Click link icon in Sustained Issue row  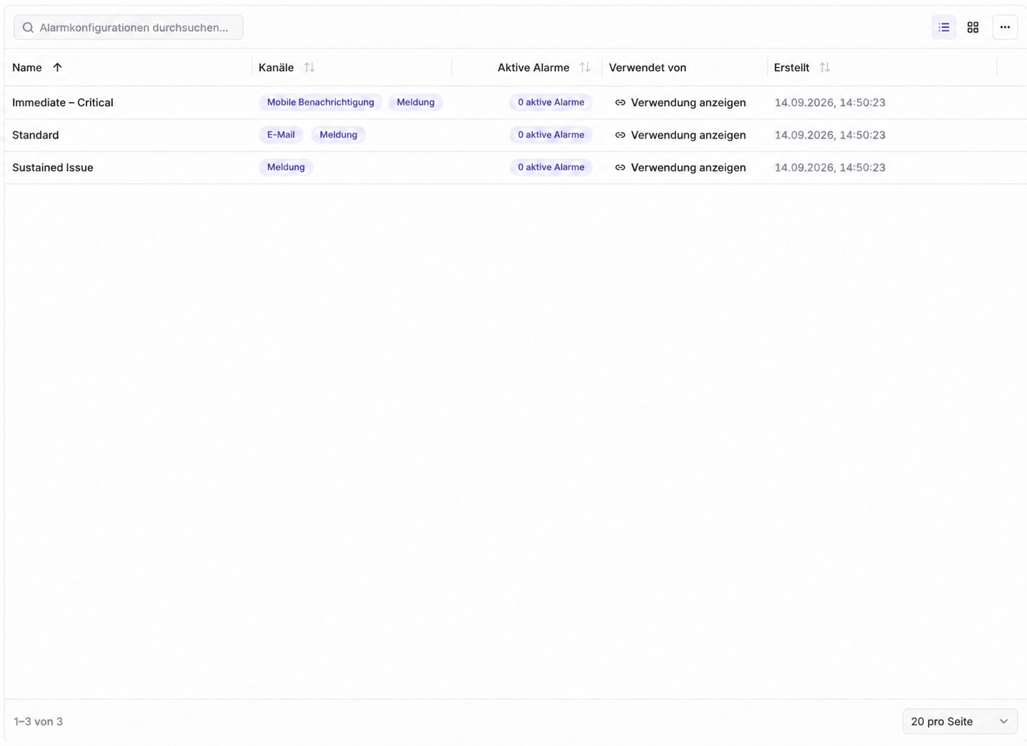pos(620,167)
